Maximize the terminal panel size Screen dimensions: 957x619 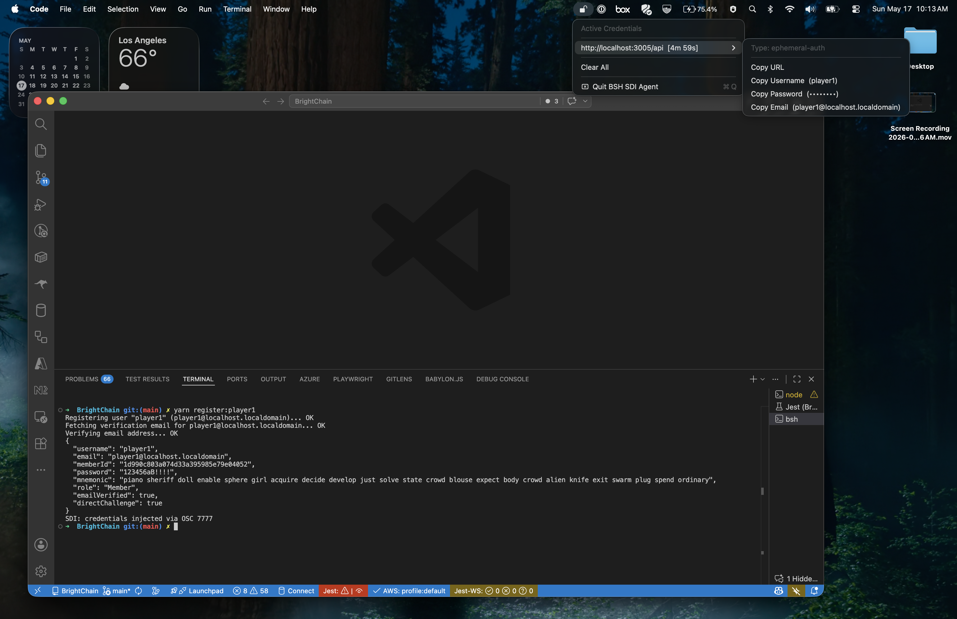pyautogui.click(x=797, y=379)
